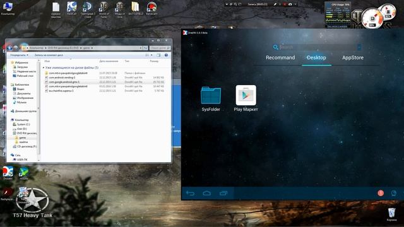Click the Droid4X search field
This screenshot has height=227, width=404.
(318, 47)
